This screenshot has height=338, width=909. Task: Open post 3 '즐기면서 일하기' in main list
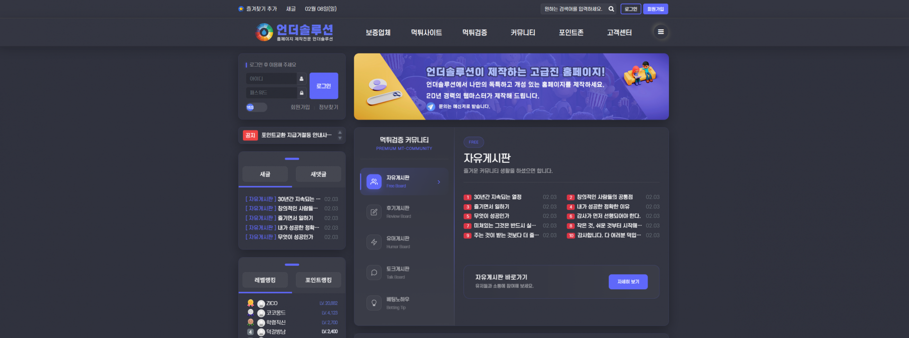[491, 207]
